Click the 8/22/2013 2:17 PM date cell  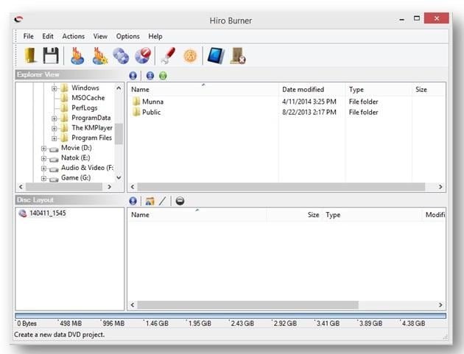click(x=309, y=113)
